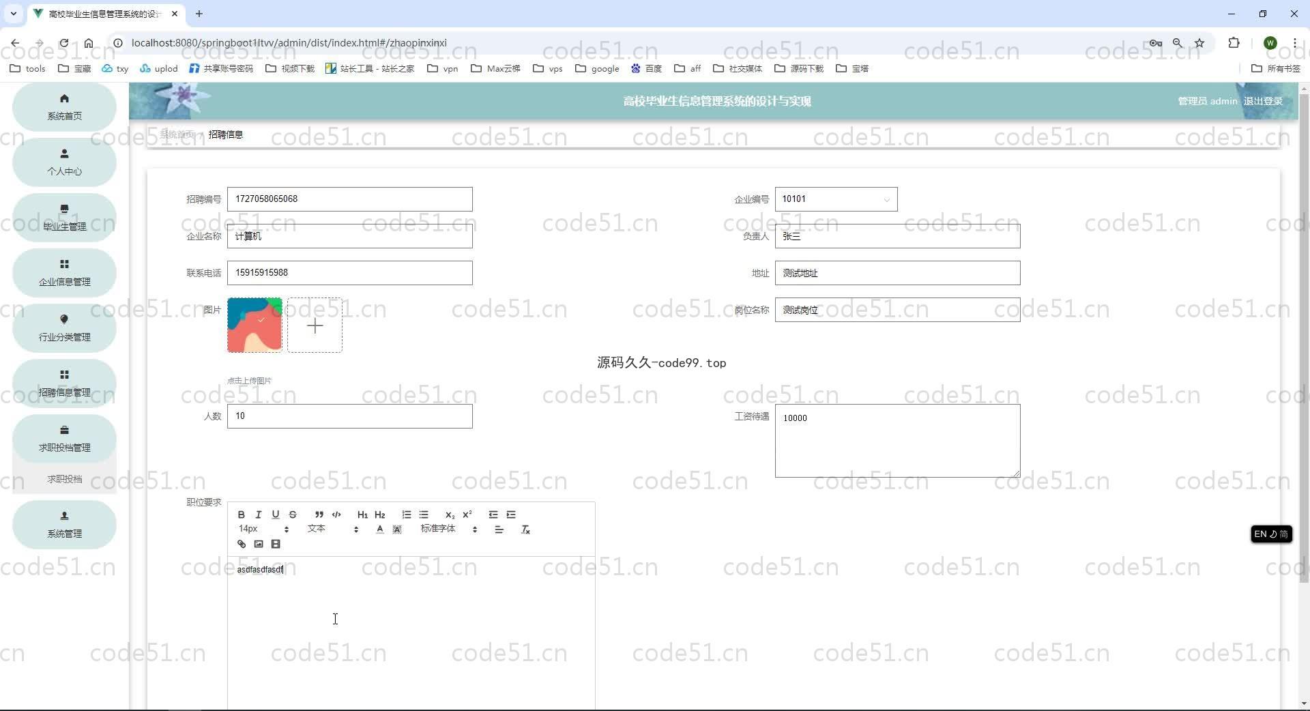Create a bulleted list
Image resolution: width=1310 pixels, height=711 pixels.
coord(424,514)
